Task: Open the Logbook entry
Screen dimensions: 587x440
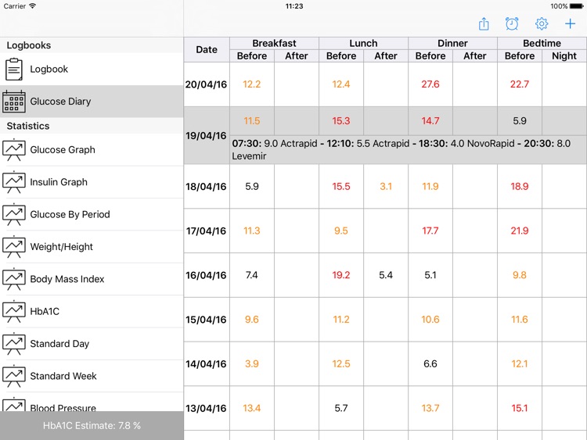Action: coord(92,69)
